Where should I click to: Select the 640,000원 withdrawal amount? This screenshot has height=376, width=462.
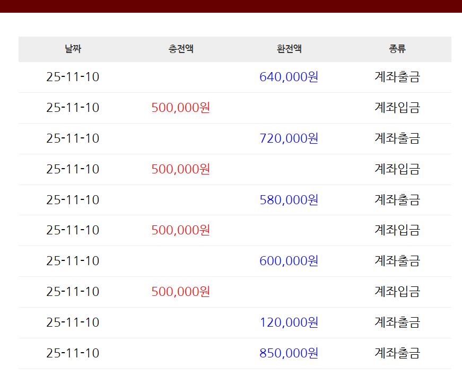(289, 77)
